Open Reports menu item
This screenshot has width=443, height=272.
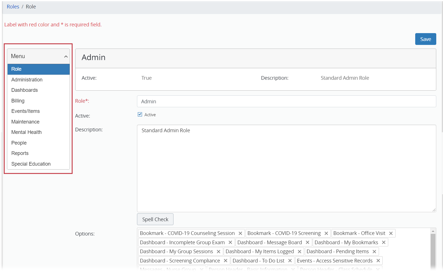point(38,153)
